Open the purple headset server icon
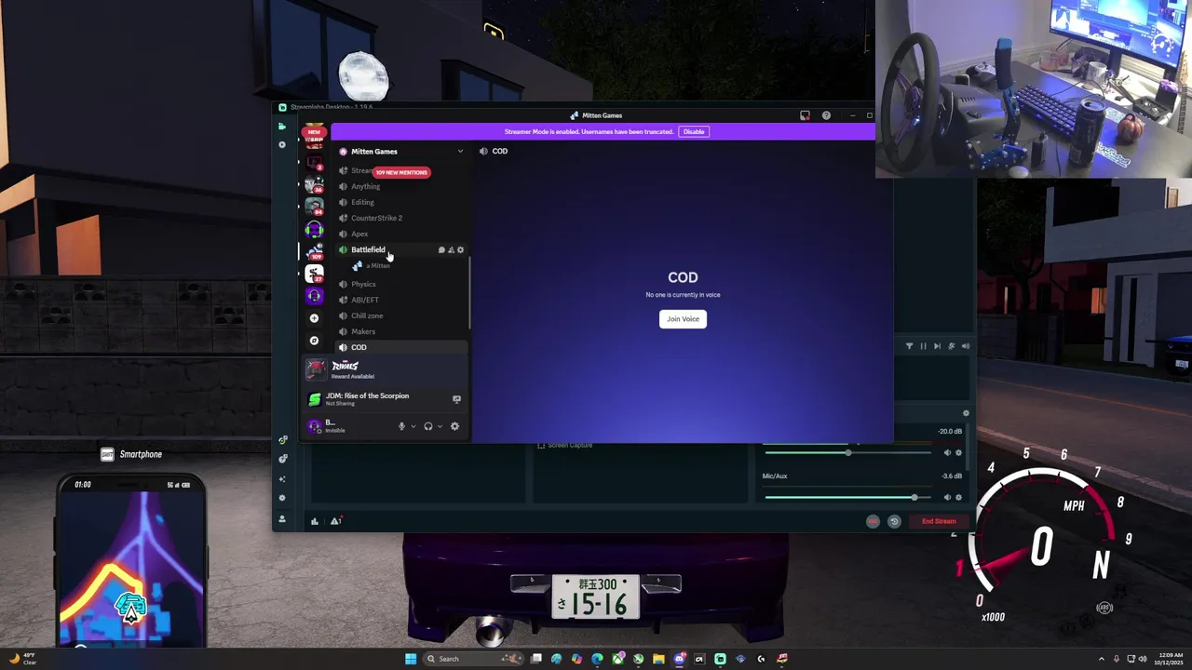1192x670 pixels. tap(314, 296)
